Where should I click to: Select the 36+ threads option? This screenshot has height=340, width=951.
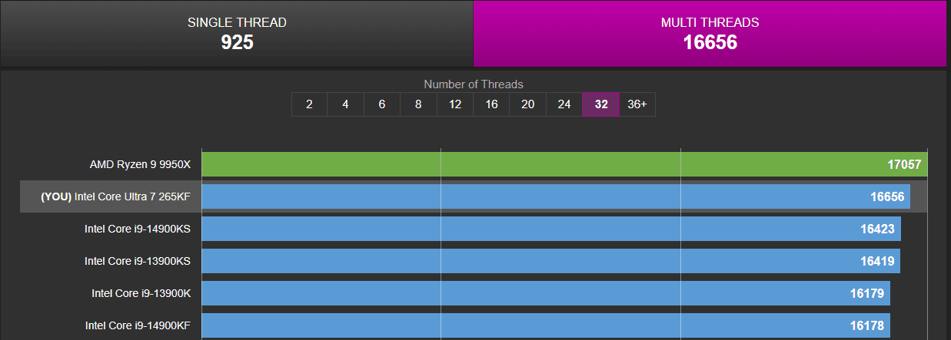point(637,104)
